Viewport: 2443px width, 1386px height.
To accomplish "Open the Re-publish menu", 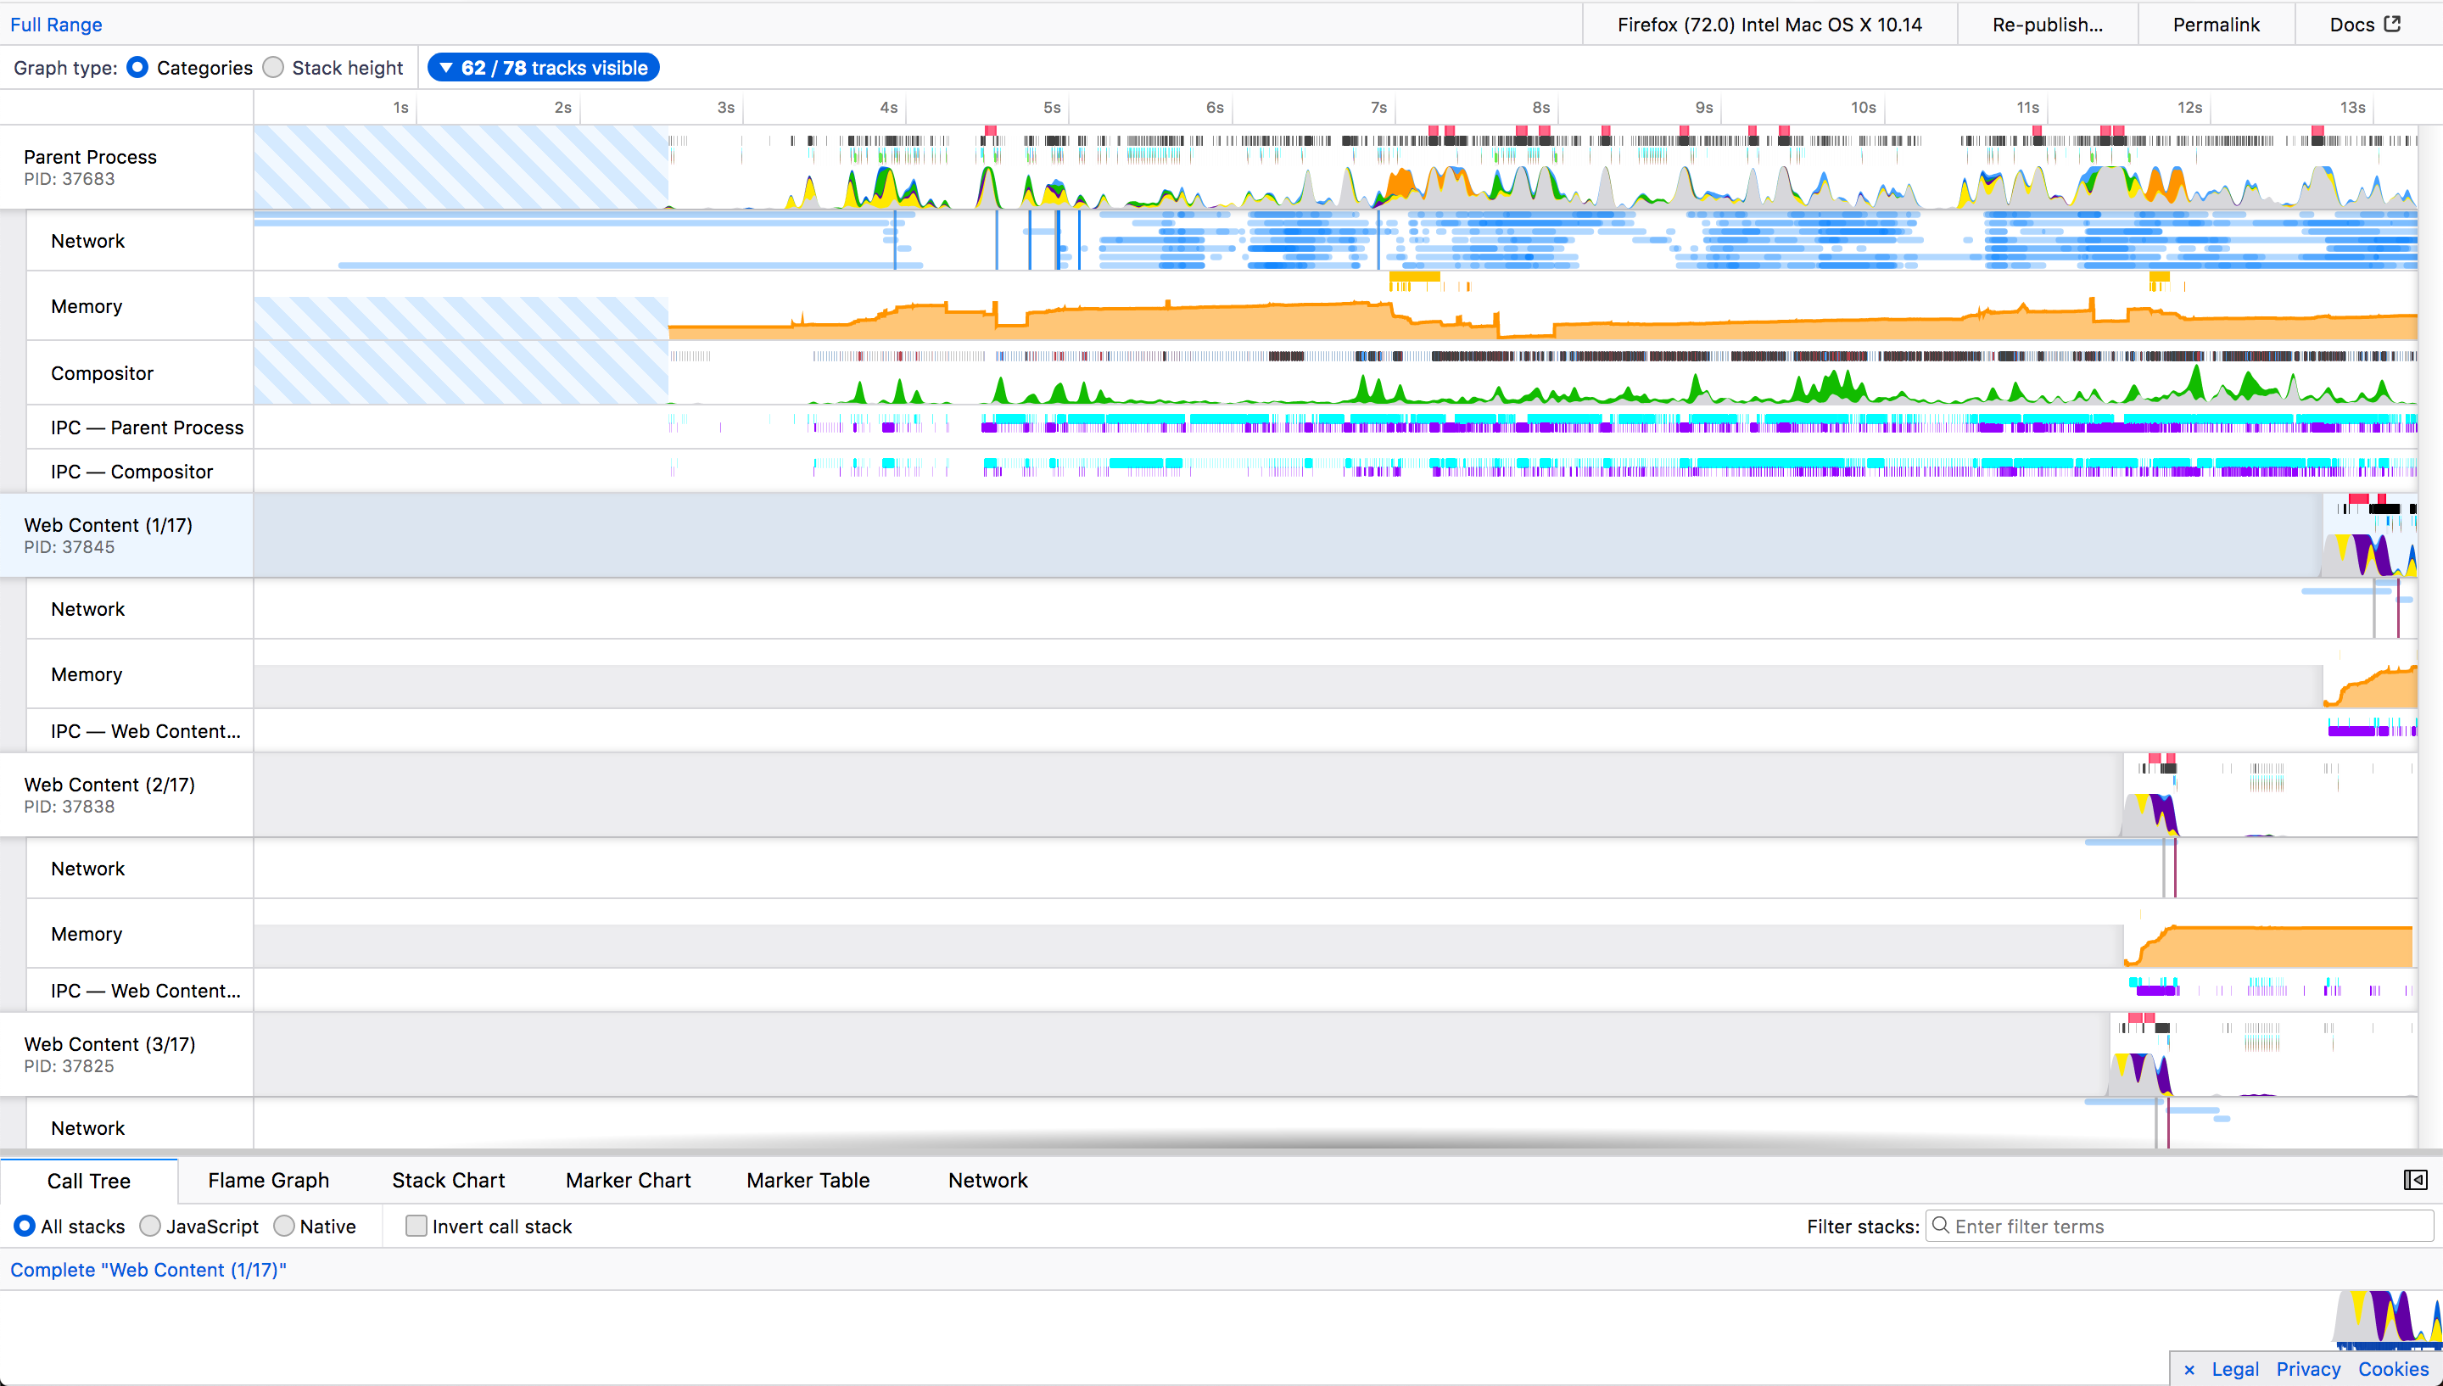I will [x=2047, y=25].
